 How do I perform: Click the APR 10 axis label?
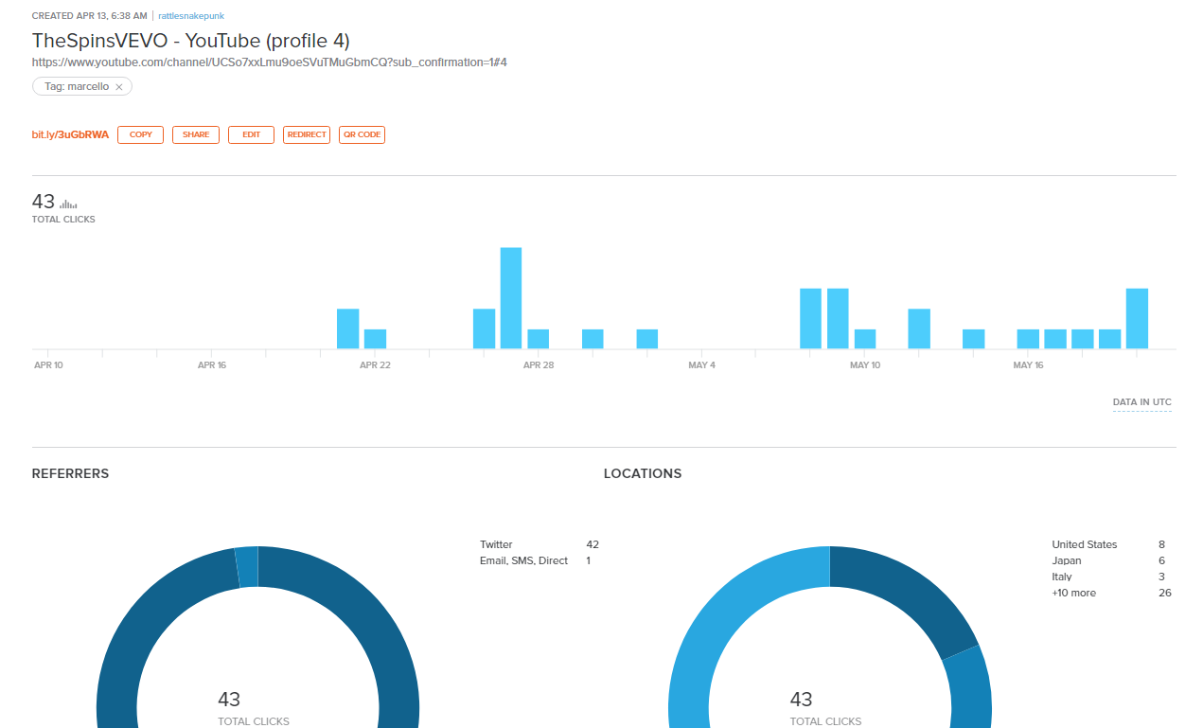48,365
